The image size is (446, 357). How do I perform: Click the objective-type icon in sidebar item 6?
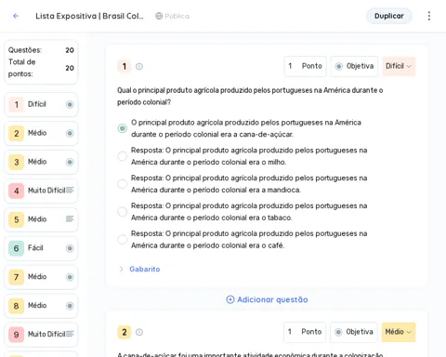pyautogui.click(x=70, y=248)
